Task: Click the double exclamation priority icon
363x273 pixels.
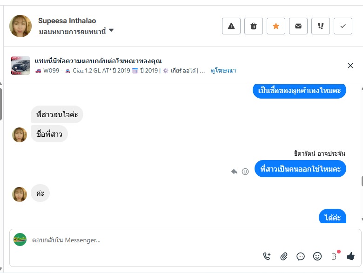Action: point(321,26)
